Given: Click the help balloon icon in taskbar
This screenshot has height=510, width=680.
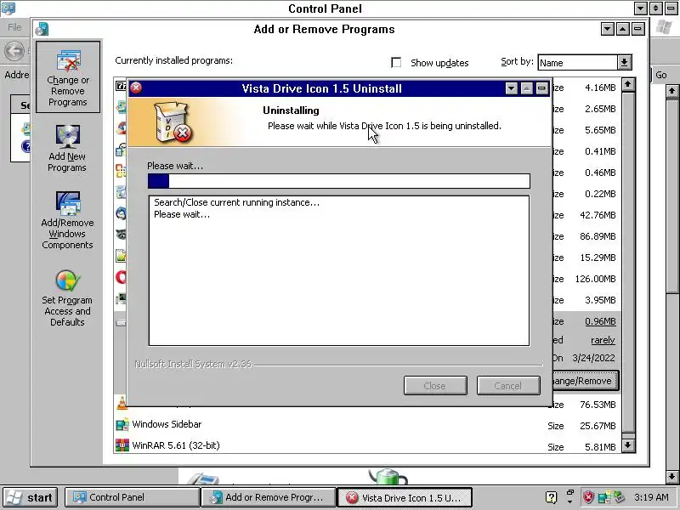Looking at the screenshot, I should coord(551,497).
